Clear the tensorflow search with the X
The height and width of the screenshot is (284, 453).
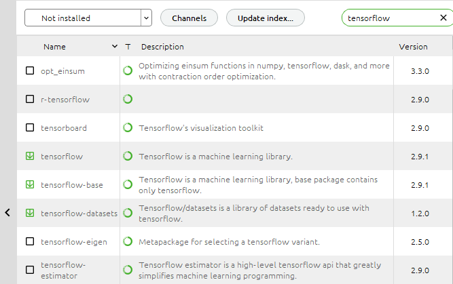pos(443,18)
